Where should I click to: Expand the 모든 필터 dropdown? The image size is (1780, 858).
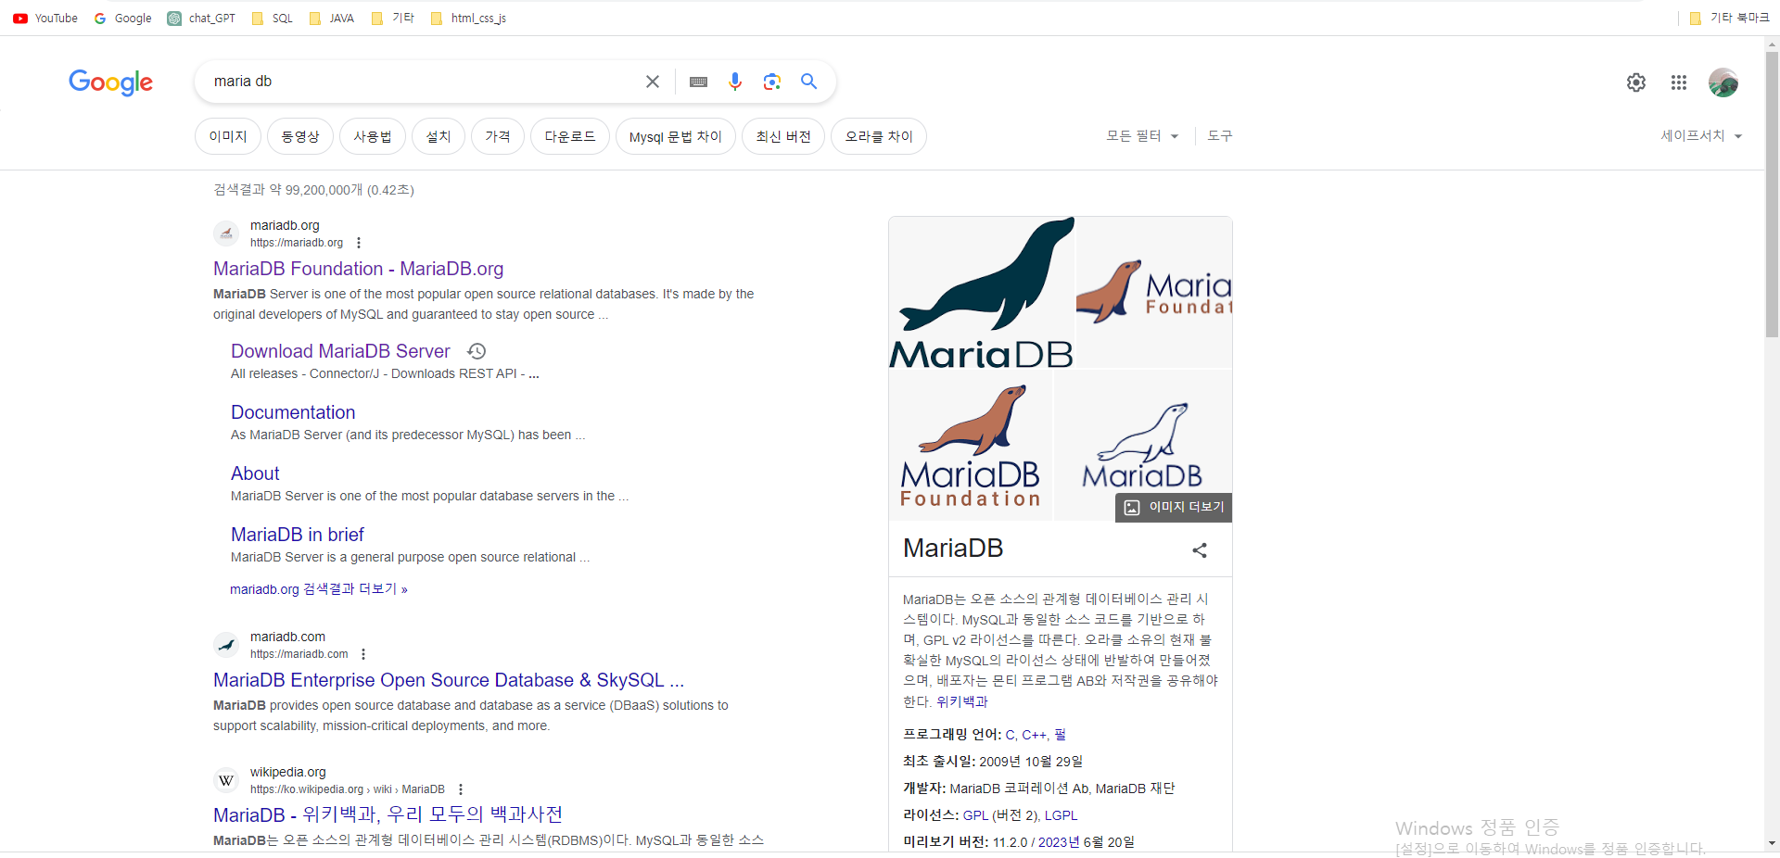pos(1142,136)
